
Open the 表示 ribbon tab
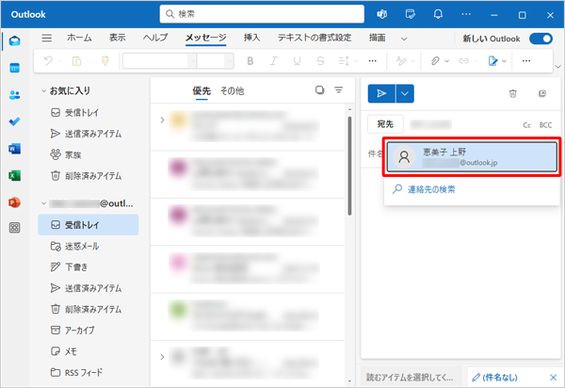point(118,38)
